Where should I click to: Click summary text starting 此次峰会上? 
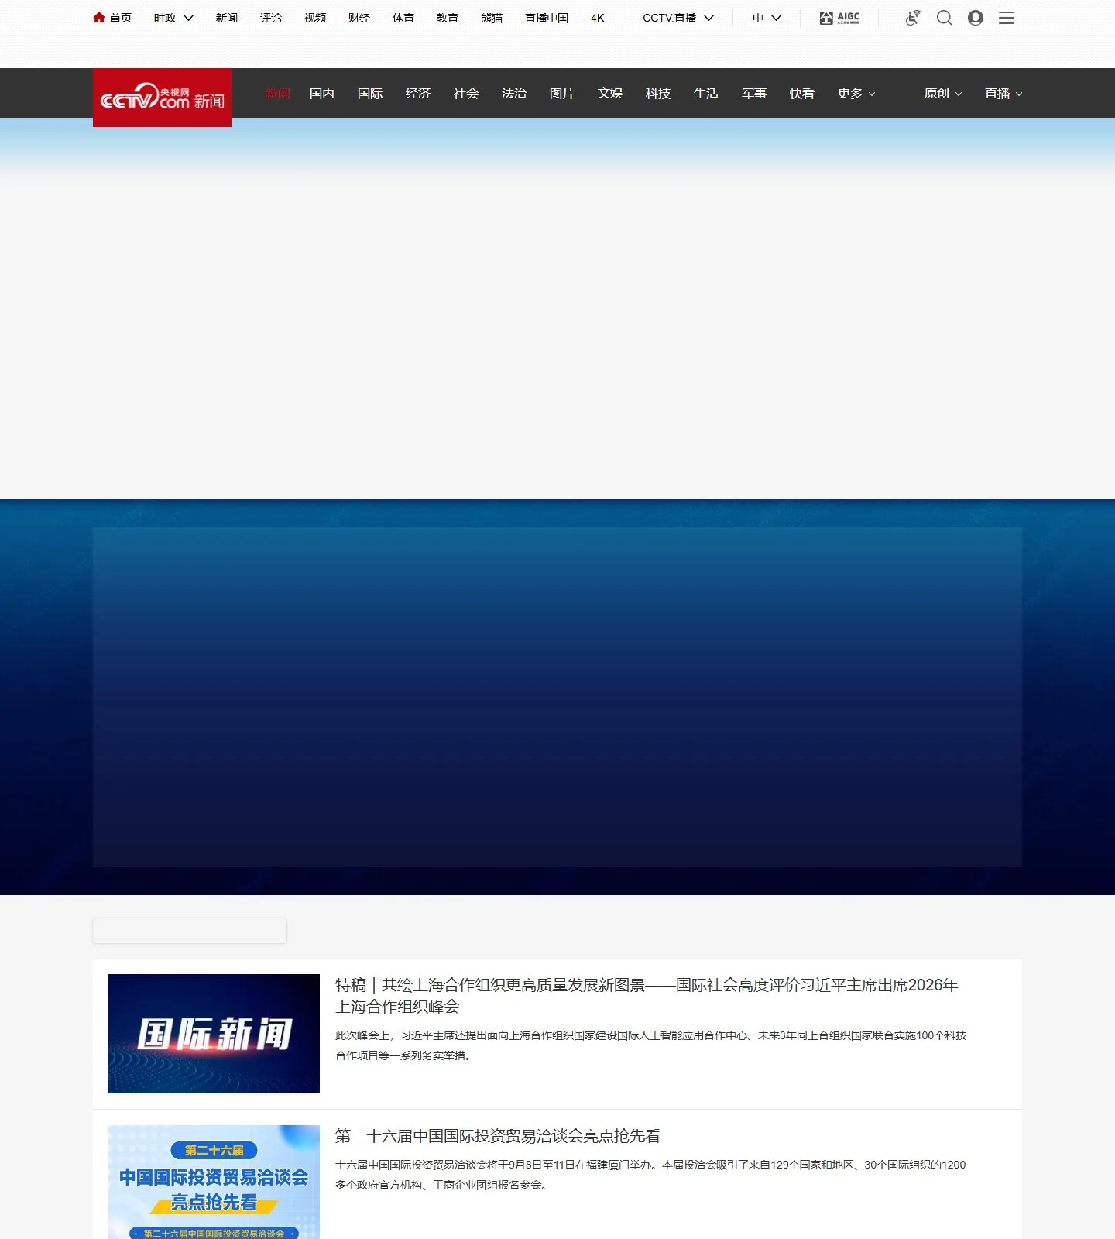pyautogui.click(x=650, y=1045)
